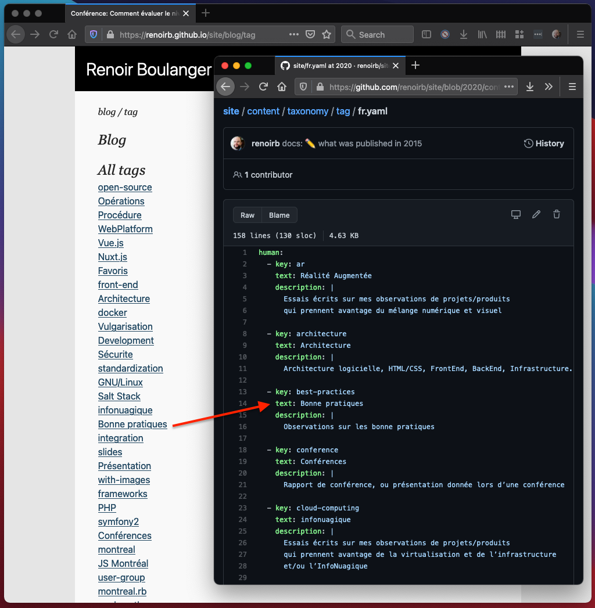
Task: Click line number 14 in the code
Action: [x=243, y=403]
